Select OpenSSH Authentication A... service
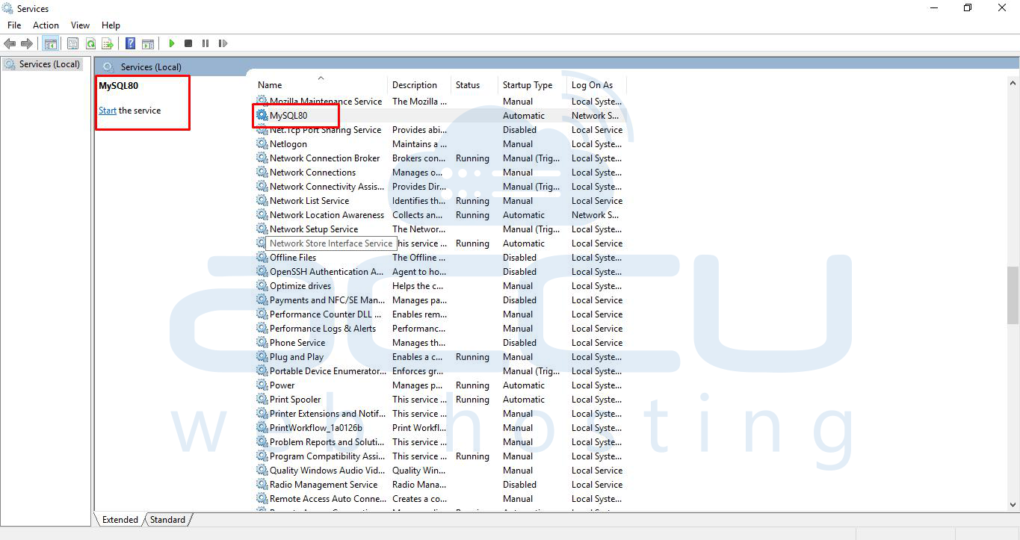 coord(440,271)
